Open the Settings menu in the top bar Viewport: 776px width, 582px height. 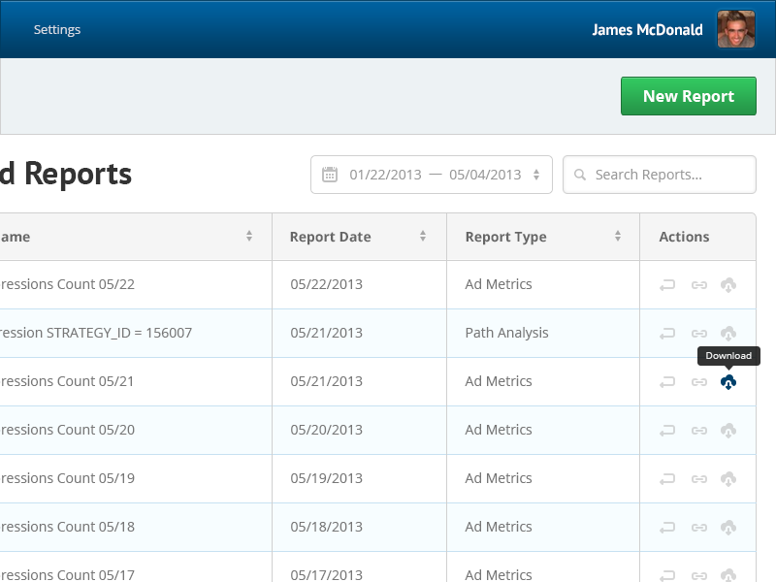tap(57, 29)
